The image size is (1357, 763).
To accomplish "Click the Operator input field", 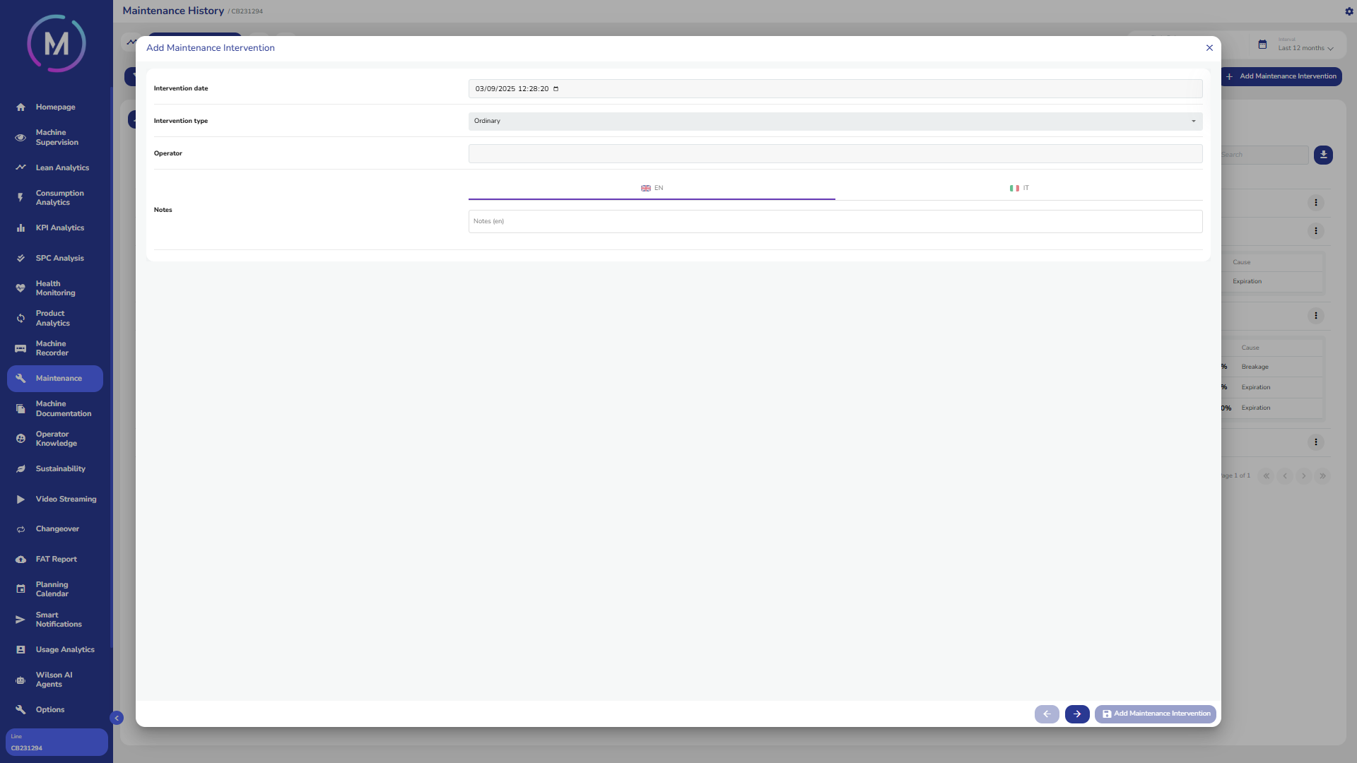I will [835, 154].
